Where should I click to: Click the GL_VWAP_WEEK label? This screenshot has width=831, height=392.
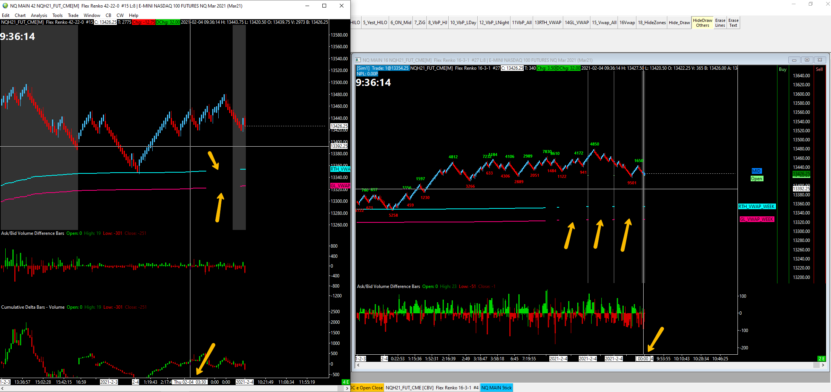(757, 219)
